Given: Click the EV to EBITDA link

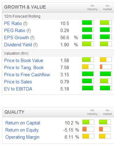Looking at the screenshot, I should pos(18,89).
